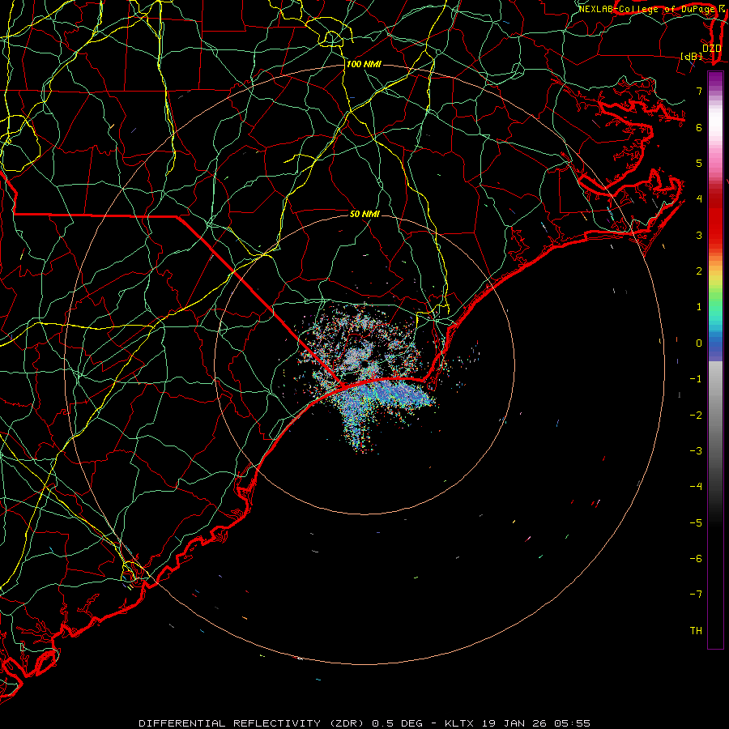The height and width of the screenshot is (729, 729).
Task: Click the -1 value on the color scale
Action: tap(696, 379)
